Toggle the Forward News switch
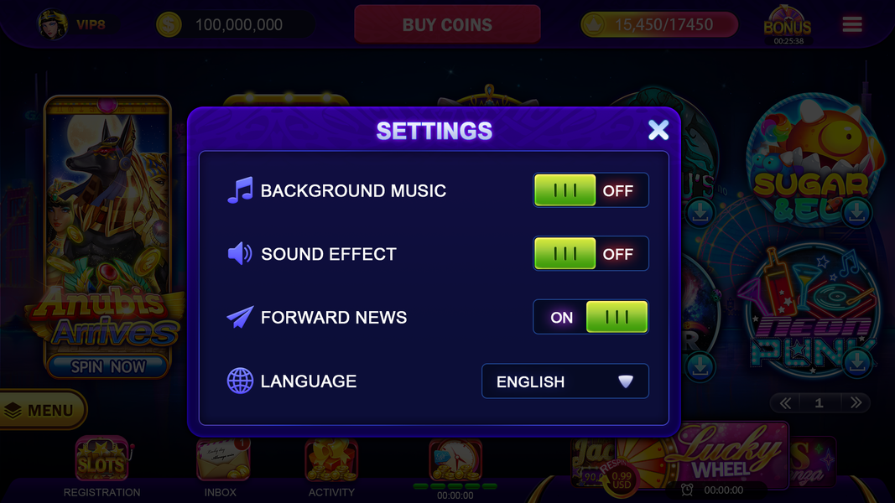895x503 pixels. [591, 317]
